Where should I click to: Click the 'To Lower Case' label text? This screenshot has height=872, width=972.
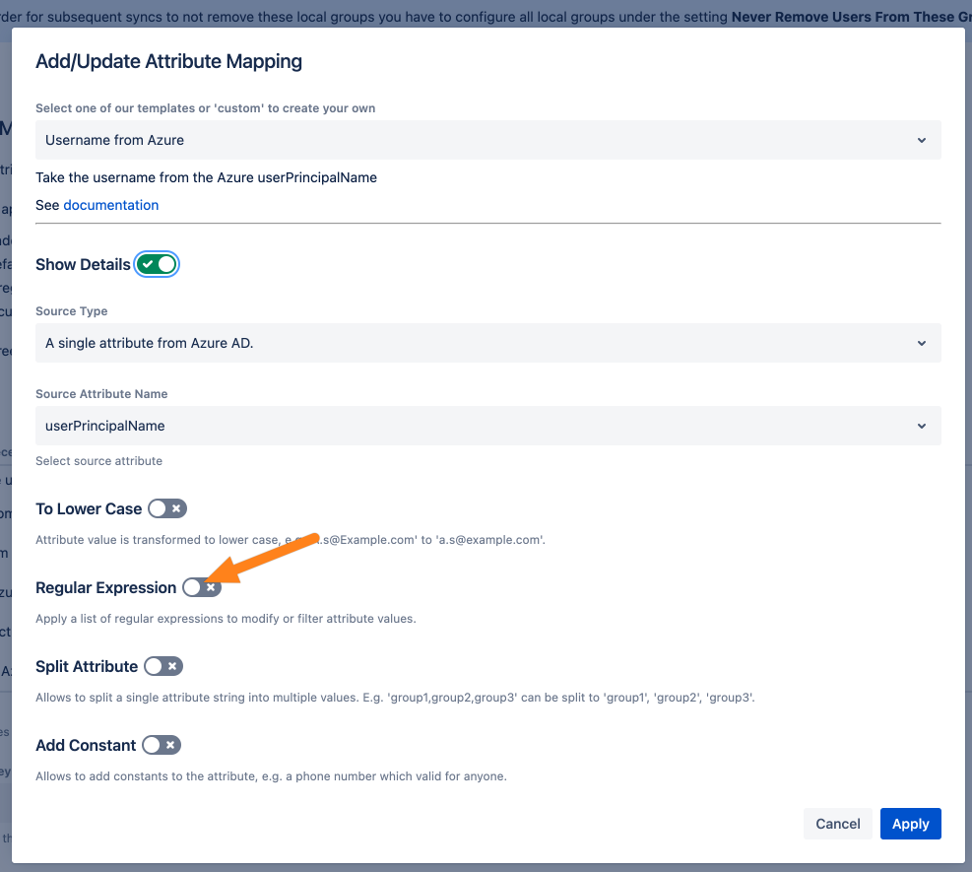click(x=89, y=508)
